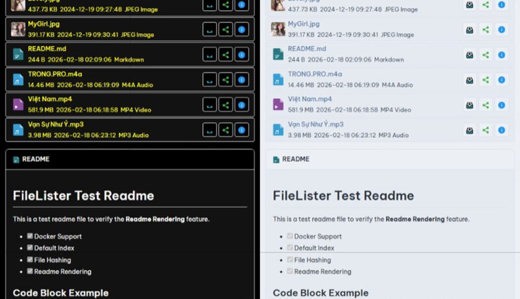Toggle Docker Support checkbox in light panel
The width and height of the screenshot is (520, 299).
(x=290, y=236)
